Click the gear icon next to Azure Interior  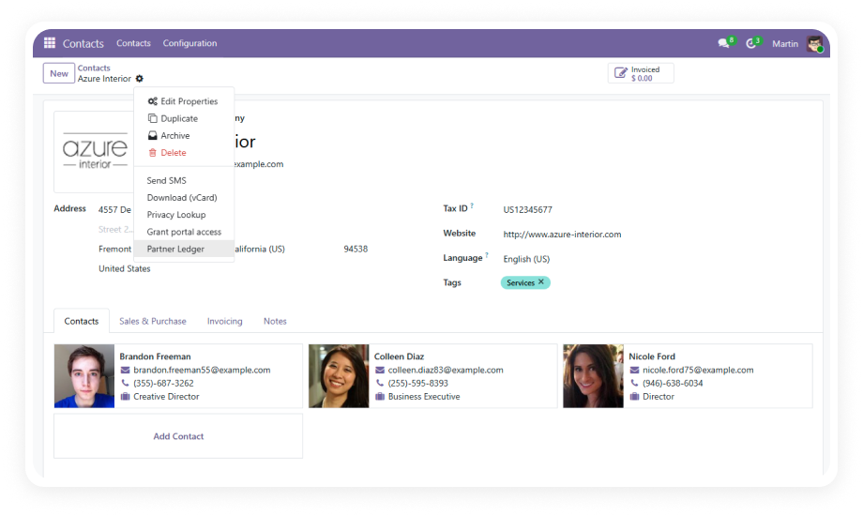(139, 79)
